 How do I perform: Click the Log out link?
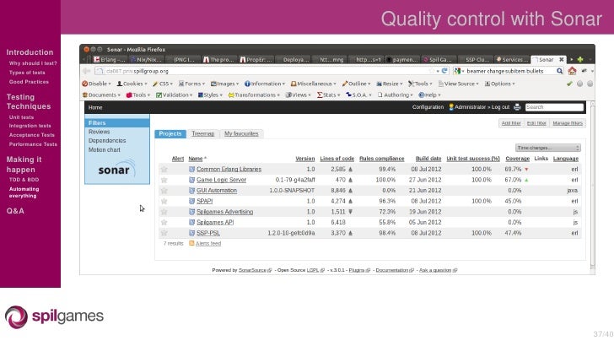[500, 107]
